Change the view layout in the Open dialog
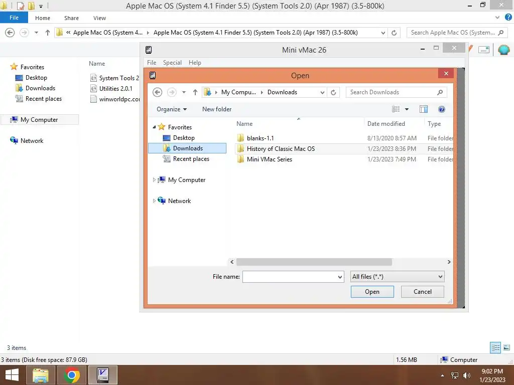 coord(396,109)
